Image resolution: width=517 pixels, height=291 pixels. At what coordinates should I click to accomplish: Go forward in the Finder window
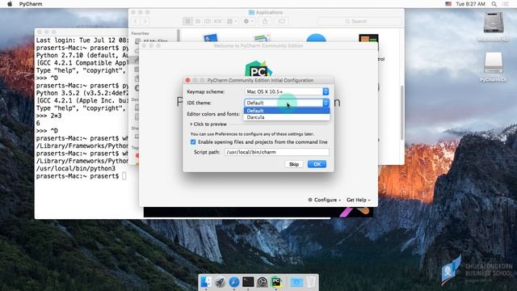(x=145, y=22)
